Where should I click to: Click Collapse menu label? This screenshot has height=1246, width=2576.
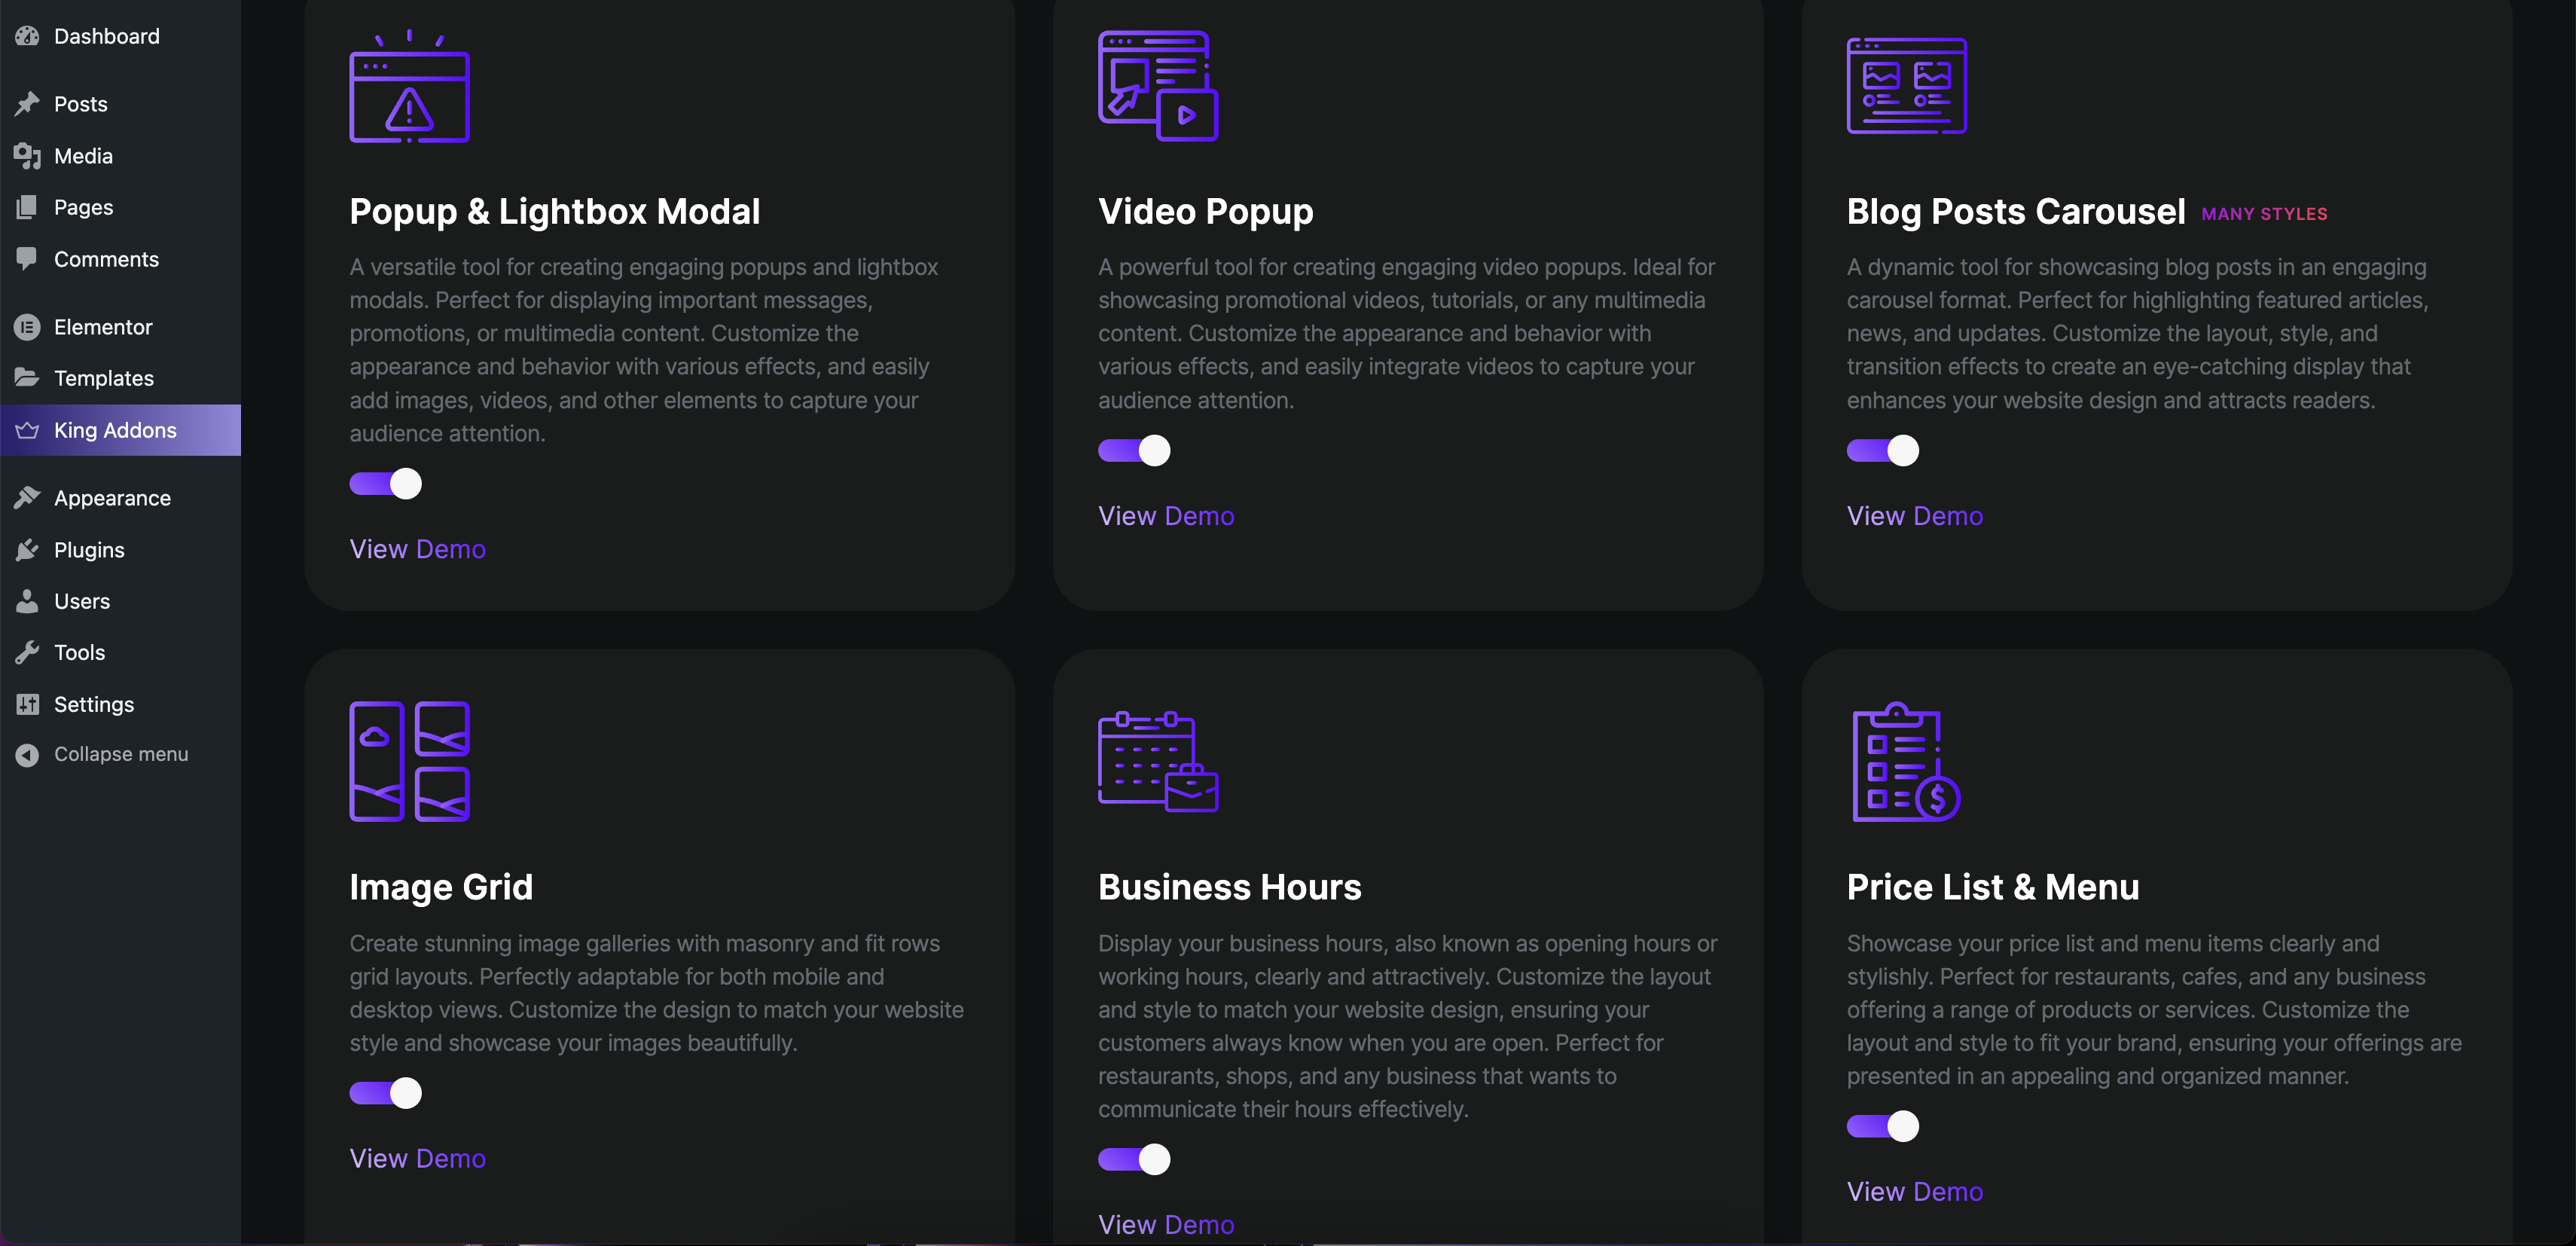click(x=121, y=754)
